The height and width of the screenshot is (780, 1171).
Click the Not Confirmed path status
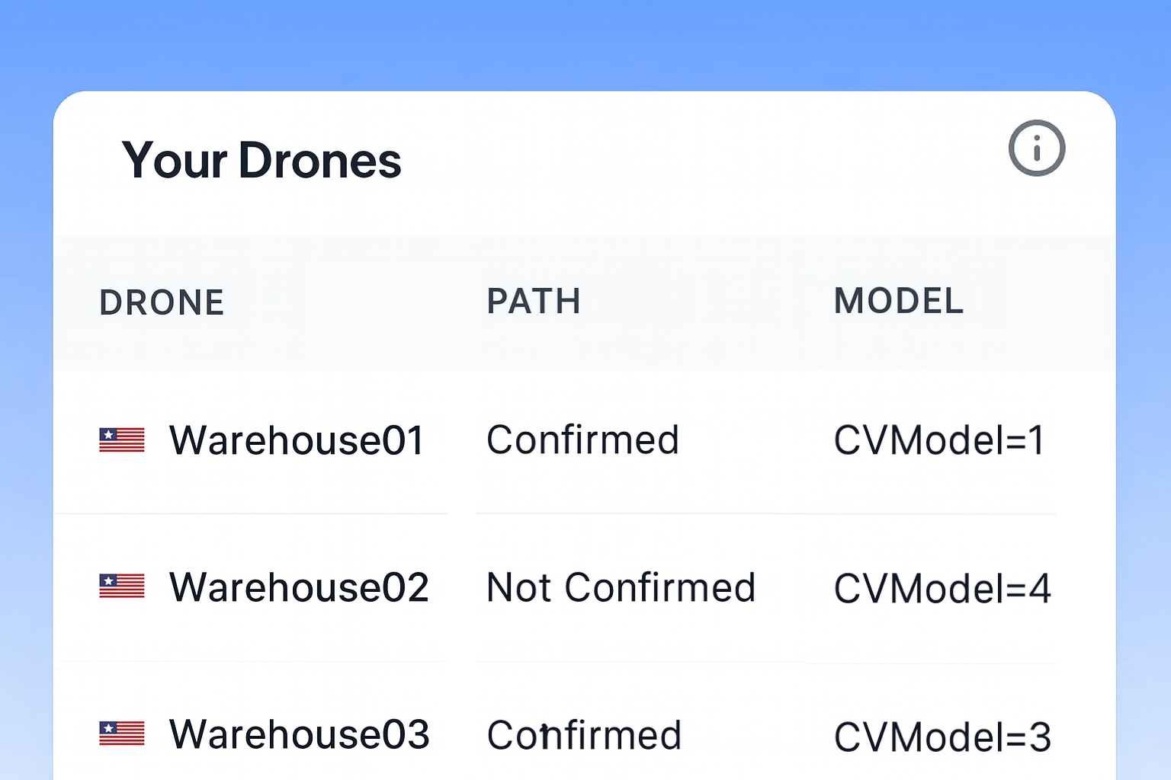pos(621,587)
